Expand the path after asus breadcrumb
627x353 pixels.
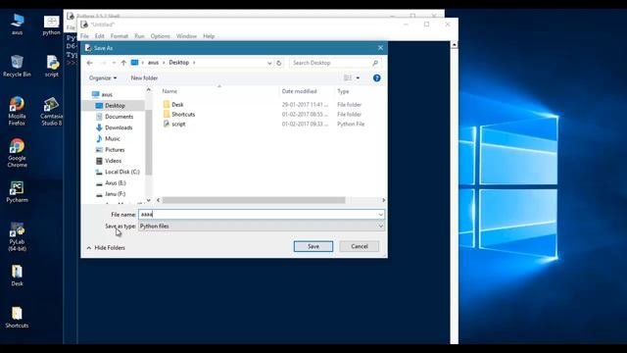click(163, 63)
